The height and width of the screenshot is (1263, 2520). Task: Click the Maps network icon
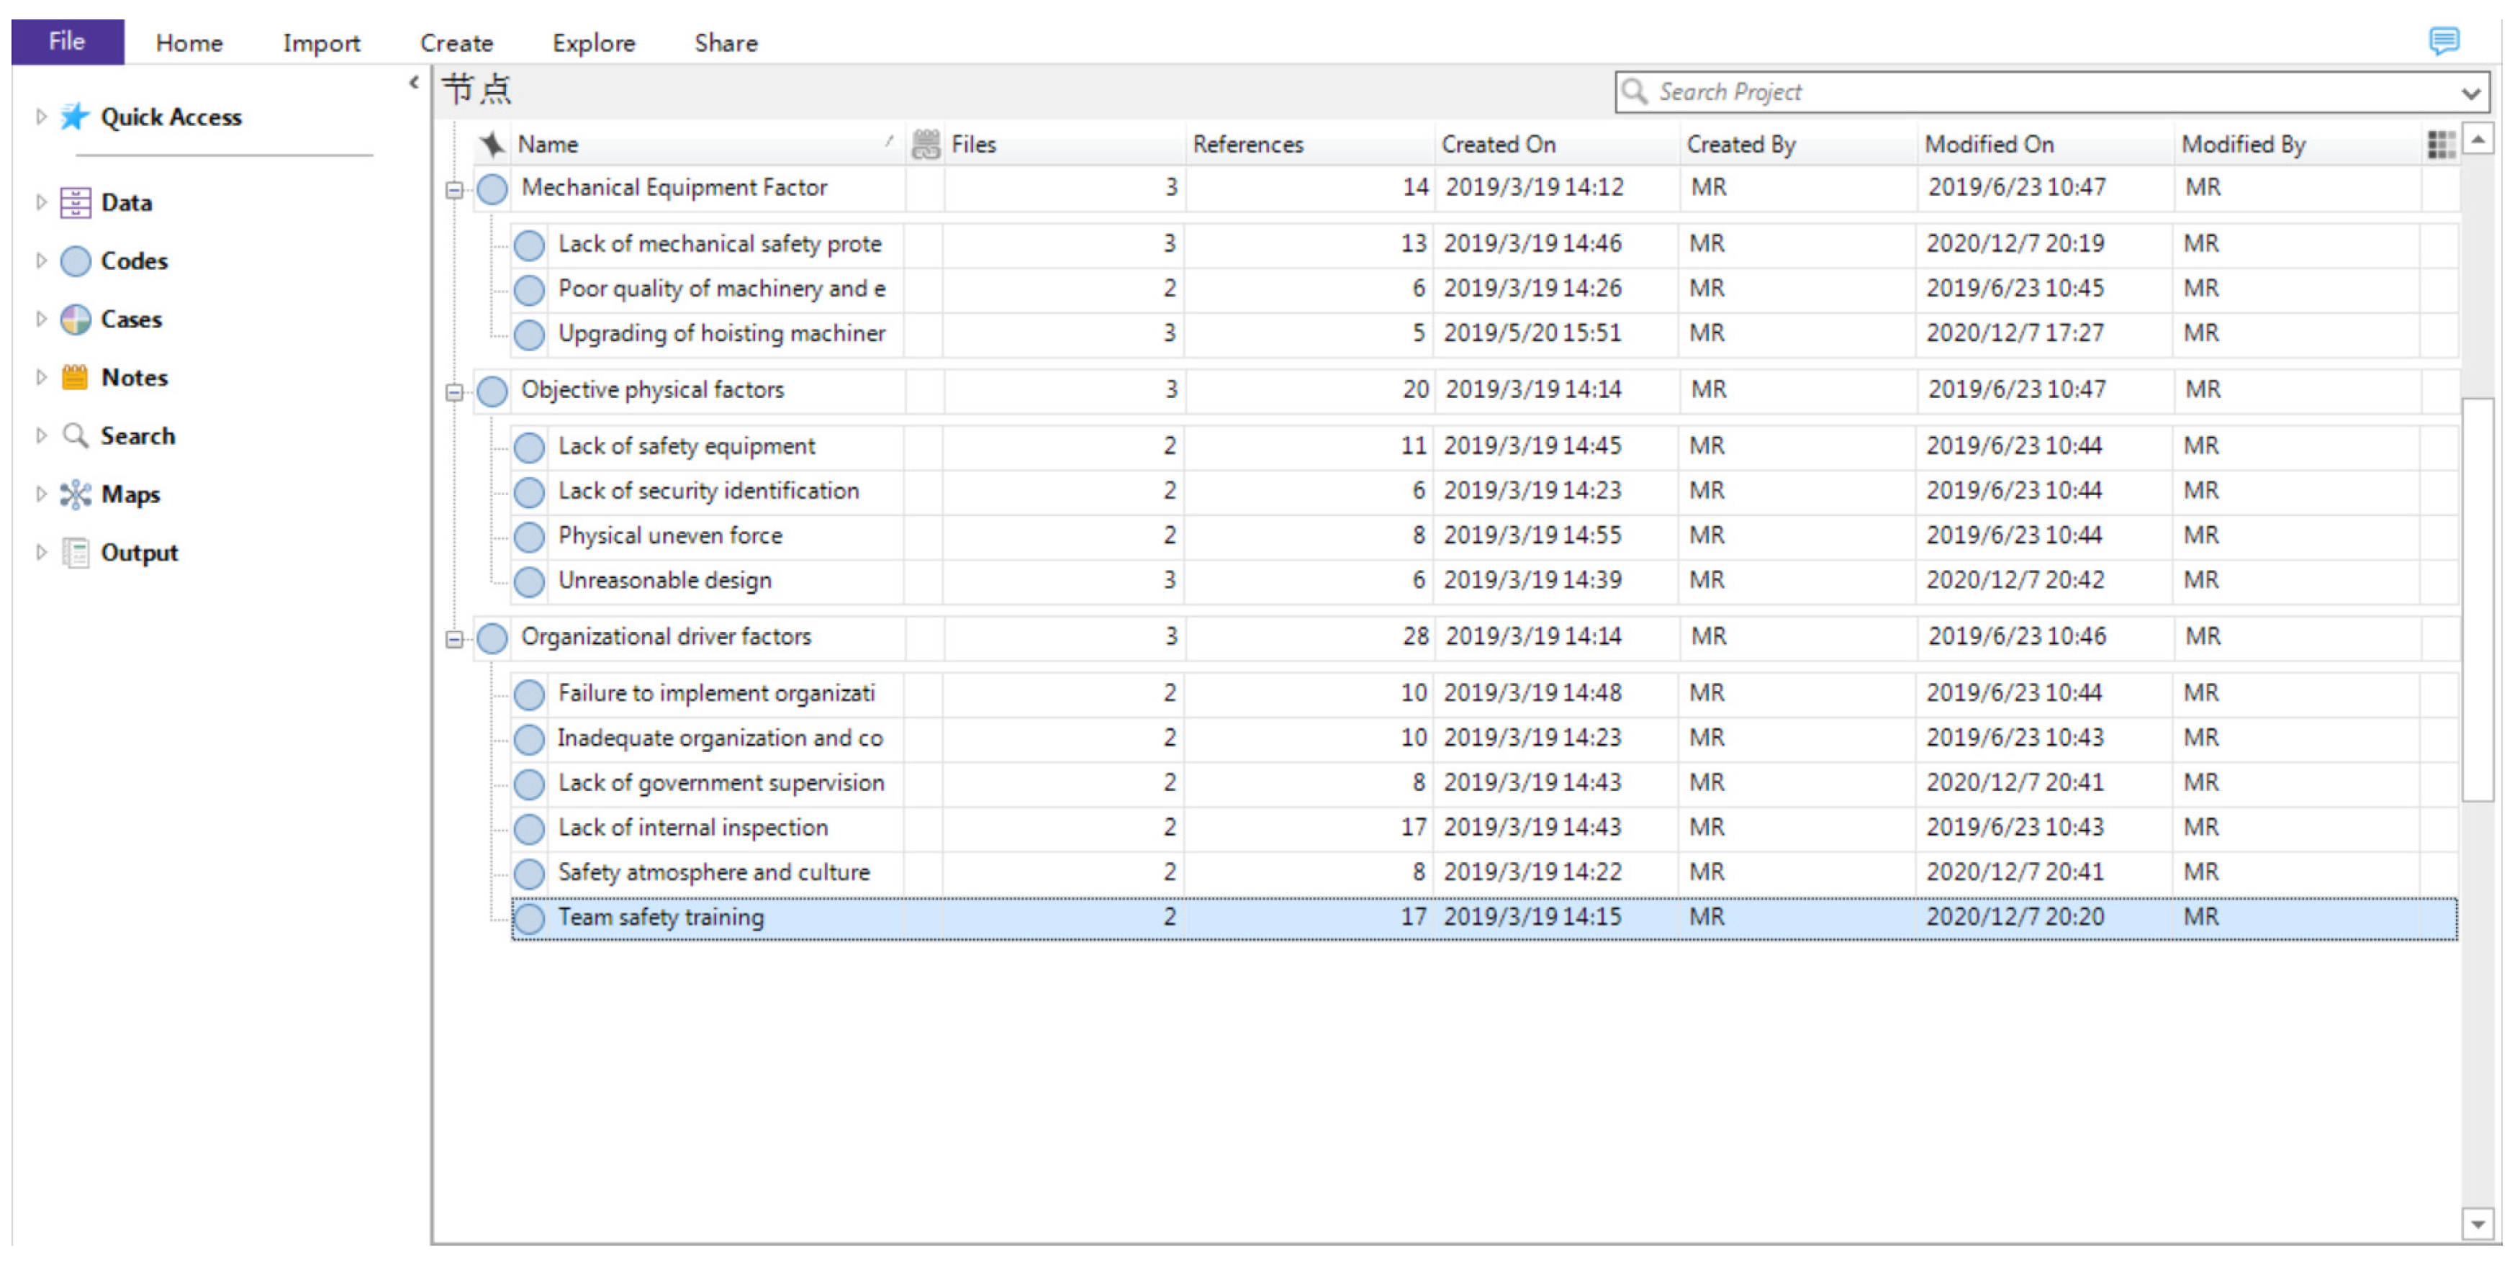(76, 494)
